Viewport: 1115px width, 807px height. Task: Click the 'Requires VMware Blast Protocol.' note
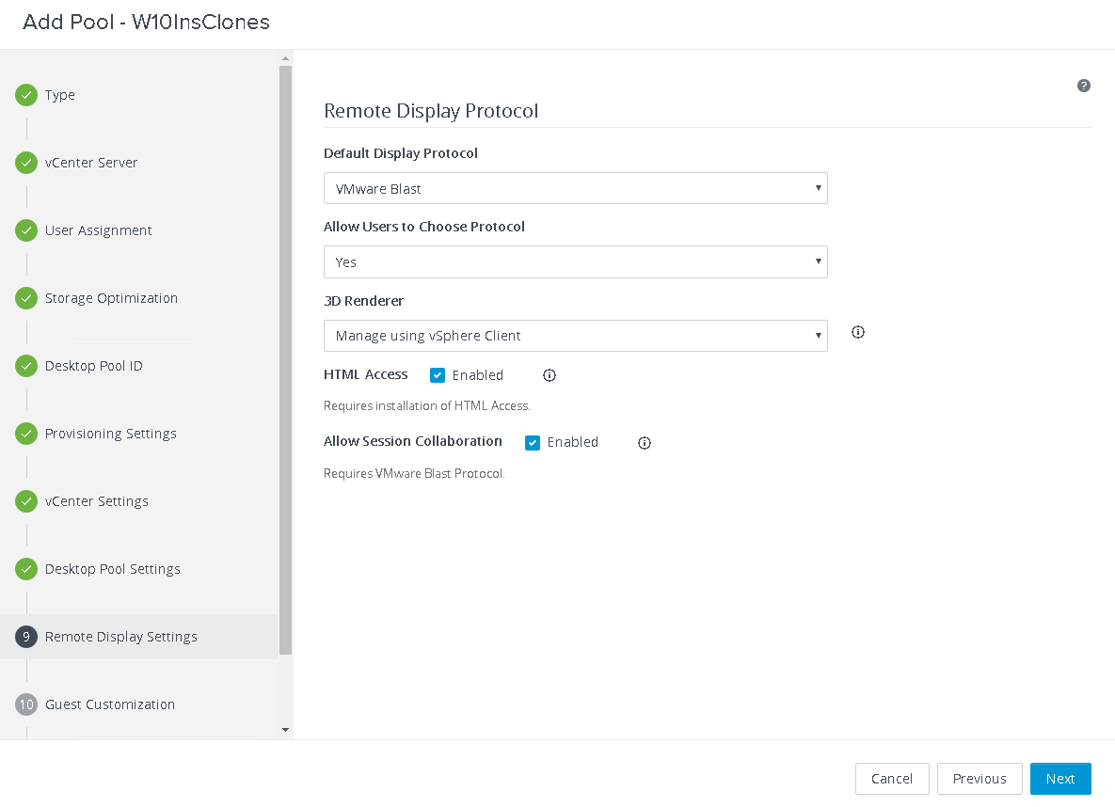tap(414, 473)
